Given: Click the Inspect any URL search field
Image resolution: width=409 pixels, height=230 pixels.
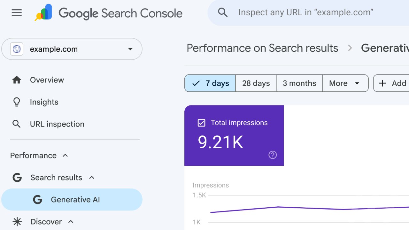Looking at the screenshot, I should click(x=308, y=13).
